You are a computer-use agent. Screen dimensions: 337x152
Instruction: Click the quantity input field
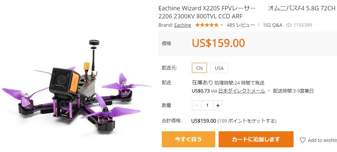pyautogui.click(x=207, y=106)
